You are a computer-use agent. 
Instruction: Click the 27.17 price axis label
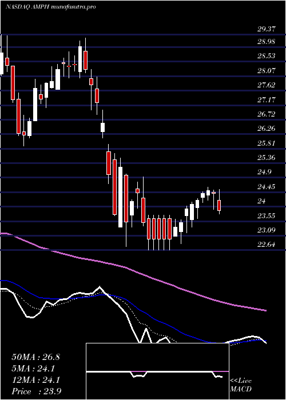(x=266, y=99)
